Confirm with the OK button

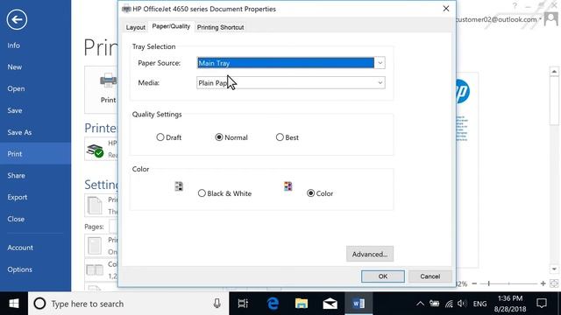point(383,276)
